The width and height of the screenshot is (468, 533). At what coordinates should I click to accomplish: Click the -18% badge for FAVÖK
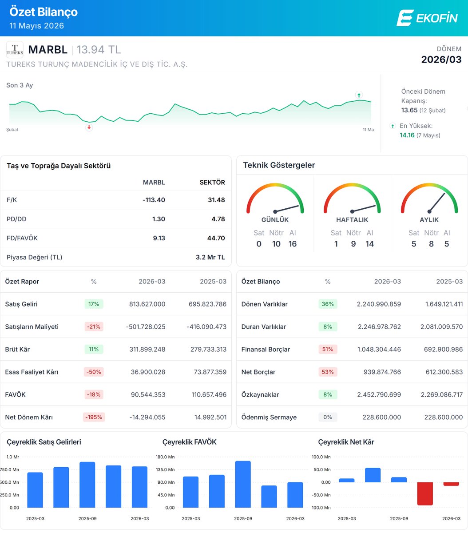pyautogui.click(x=94, y=395)
